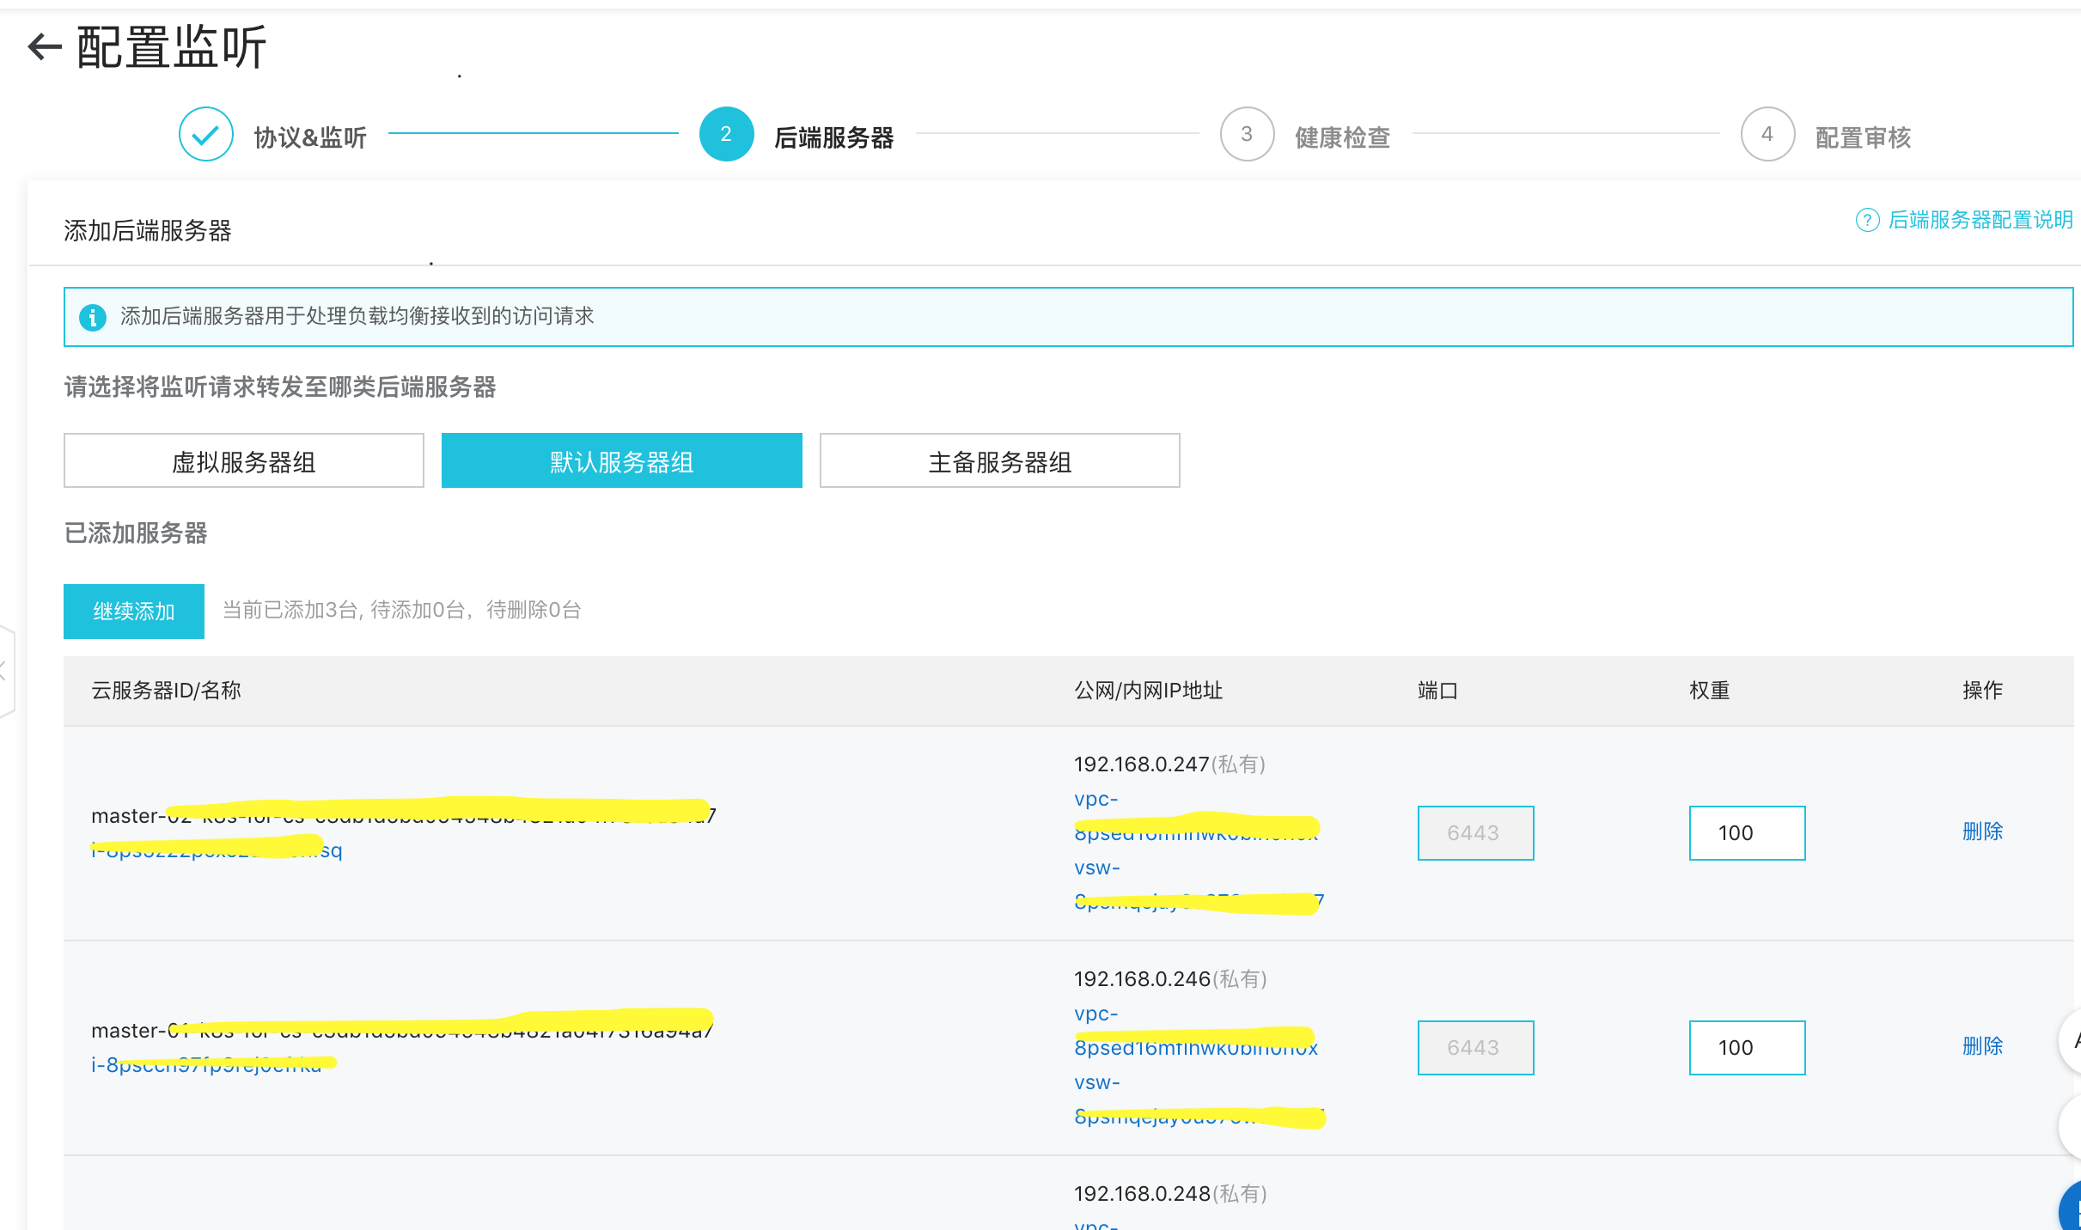The image size is (2081, 1230).
Task: Delete the server with IP 192.168.0.246
Action: click(1982, 1046)
